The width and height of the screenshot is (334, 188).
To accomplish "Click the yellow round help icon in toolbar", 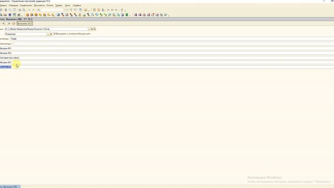I will [x=86, y=10].
